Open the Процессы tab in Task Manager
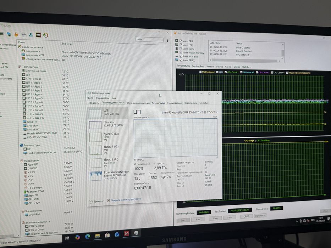This screenshot has height=248, width=331. (93, 103)
